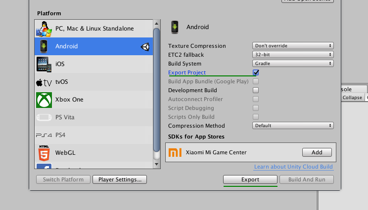The image size is (368, 210).
Task: Click the green Xbox One logo icon
Action: click(x=44, y=100)
